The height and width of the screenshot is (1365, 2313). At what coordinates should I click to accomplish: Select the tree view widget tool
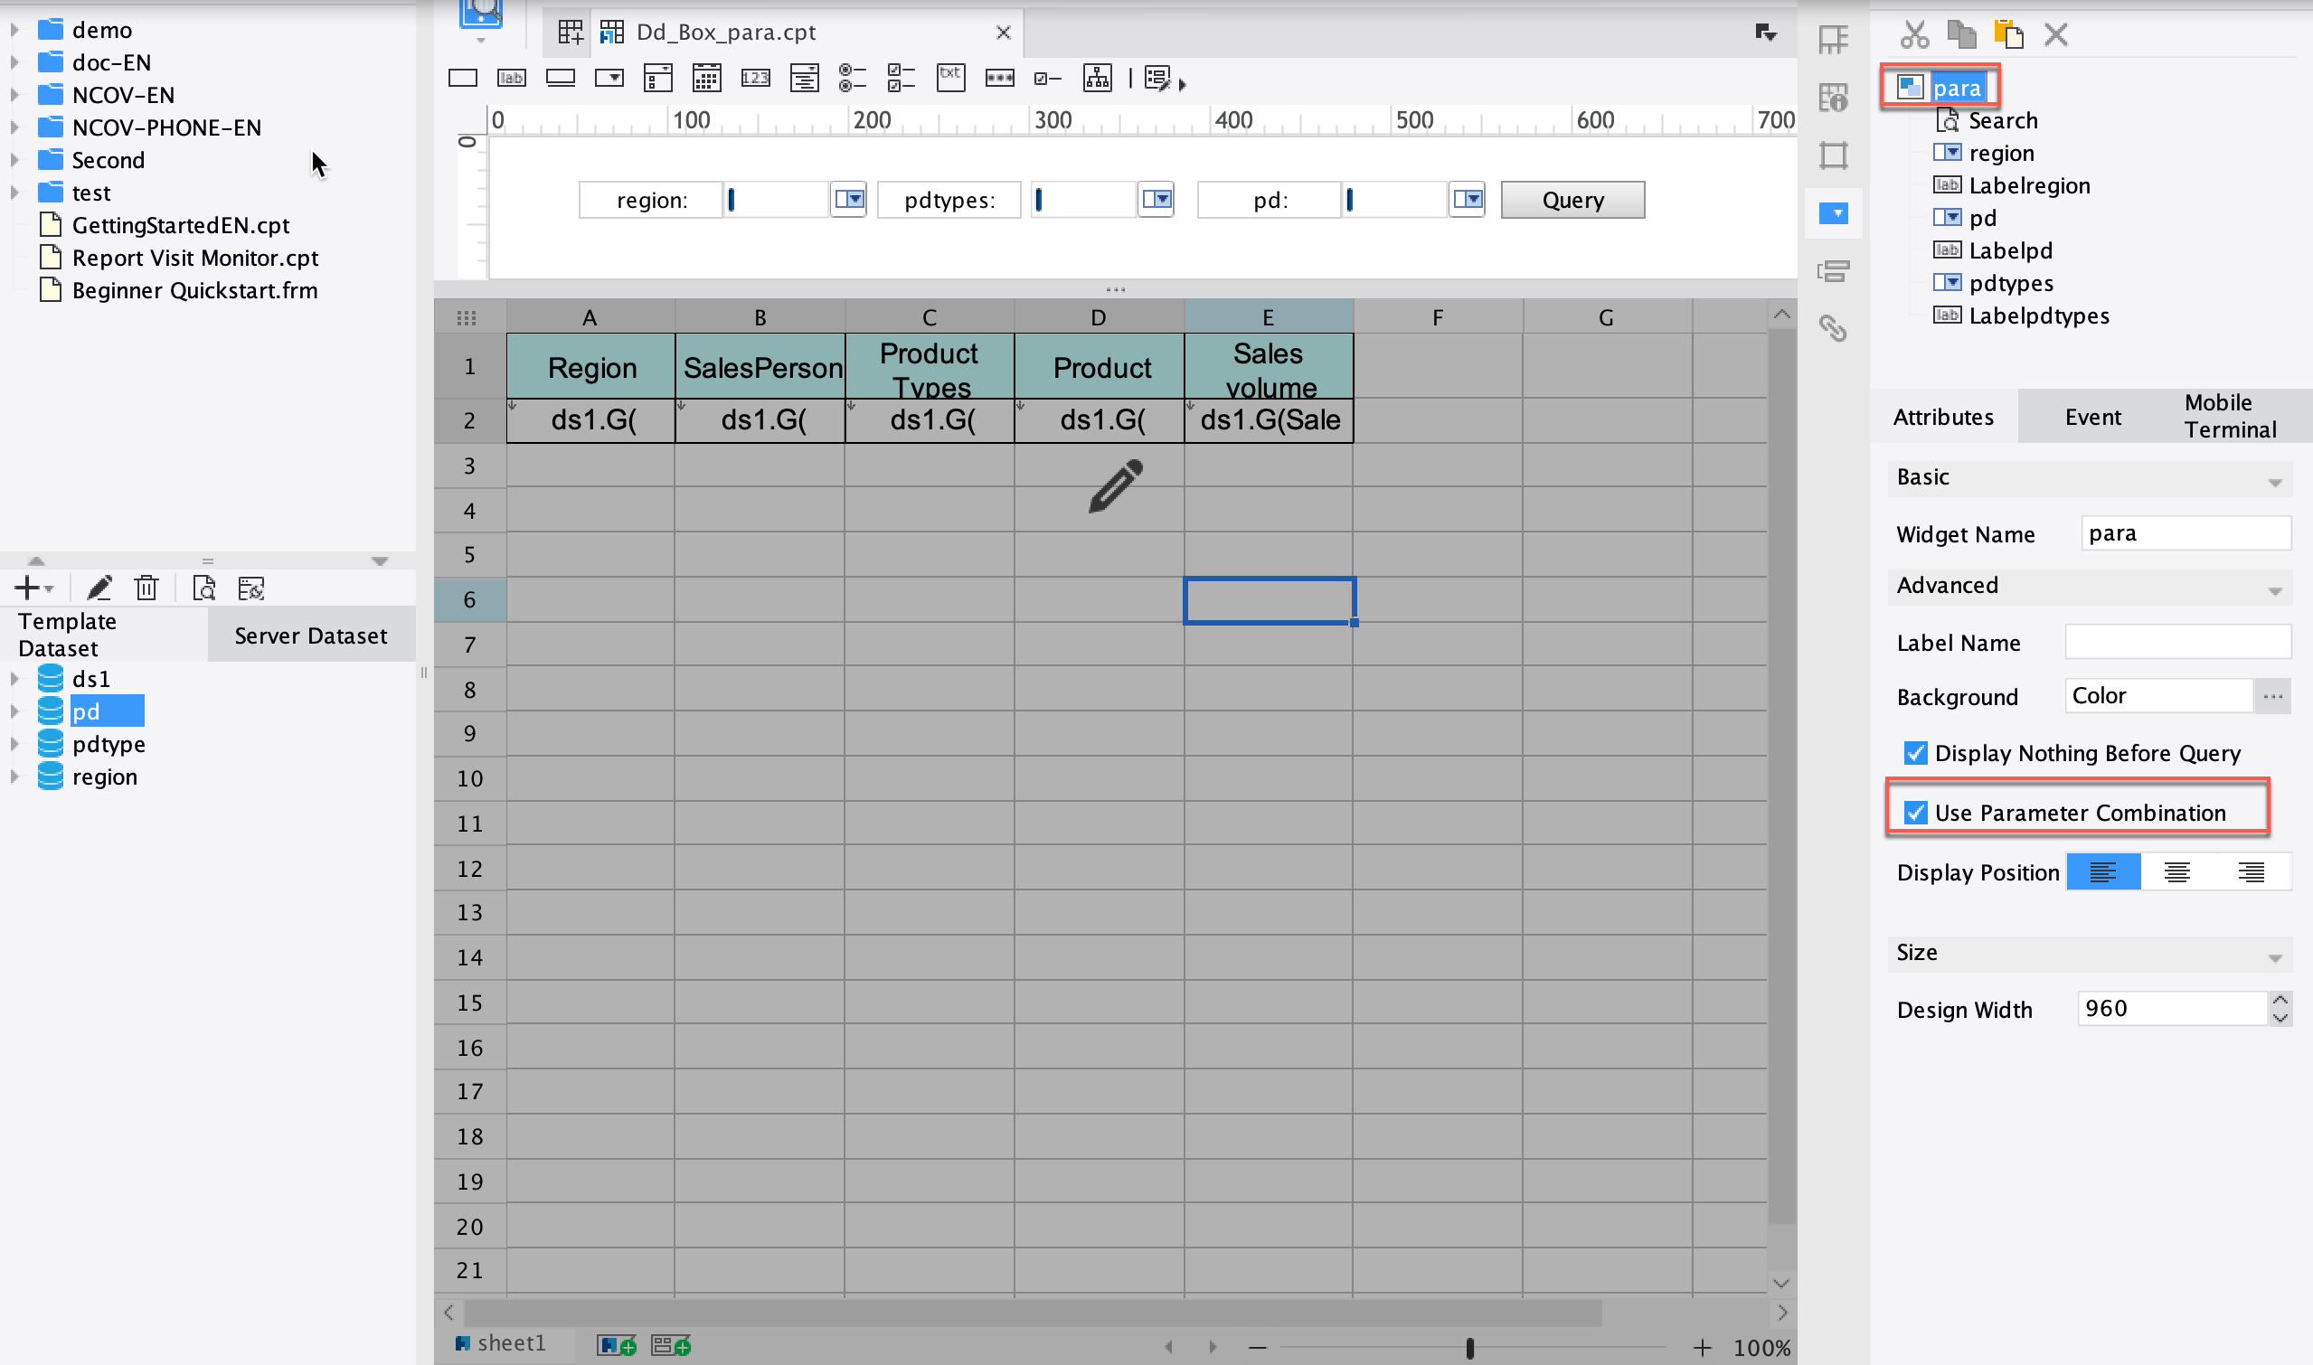point(1098,78)
